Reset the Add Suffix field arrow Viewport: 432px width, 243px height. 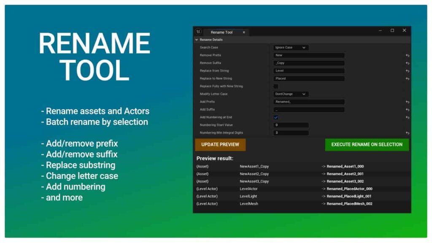pyautogui.click(x=408, y=110)
